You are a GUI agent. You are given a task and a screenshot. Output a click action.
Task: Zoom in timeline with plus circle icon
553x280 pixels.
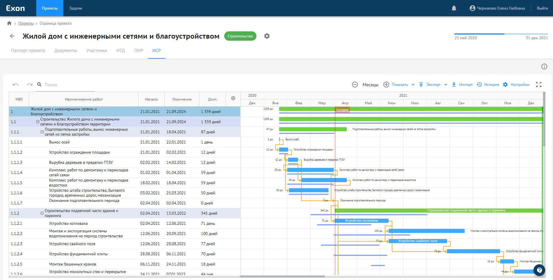[x=386, y=85]
